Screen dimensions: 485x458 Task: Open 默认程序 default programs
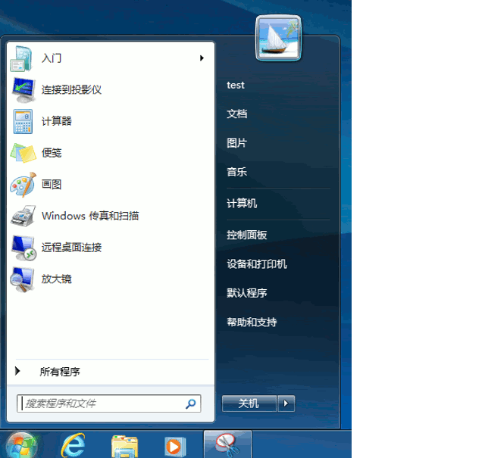pyautogui.click(x=246, y=293)
